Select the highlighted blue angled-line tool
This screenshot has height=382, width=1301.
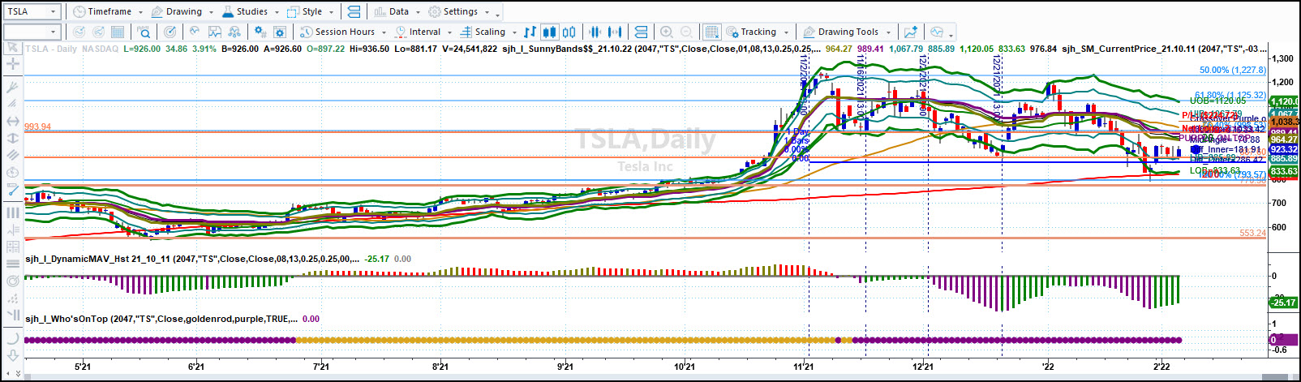pos(13,190)
